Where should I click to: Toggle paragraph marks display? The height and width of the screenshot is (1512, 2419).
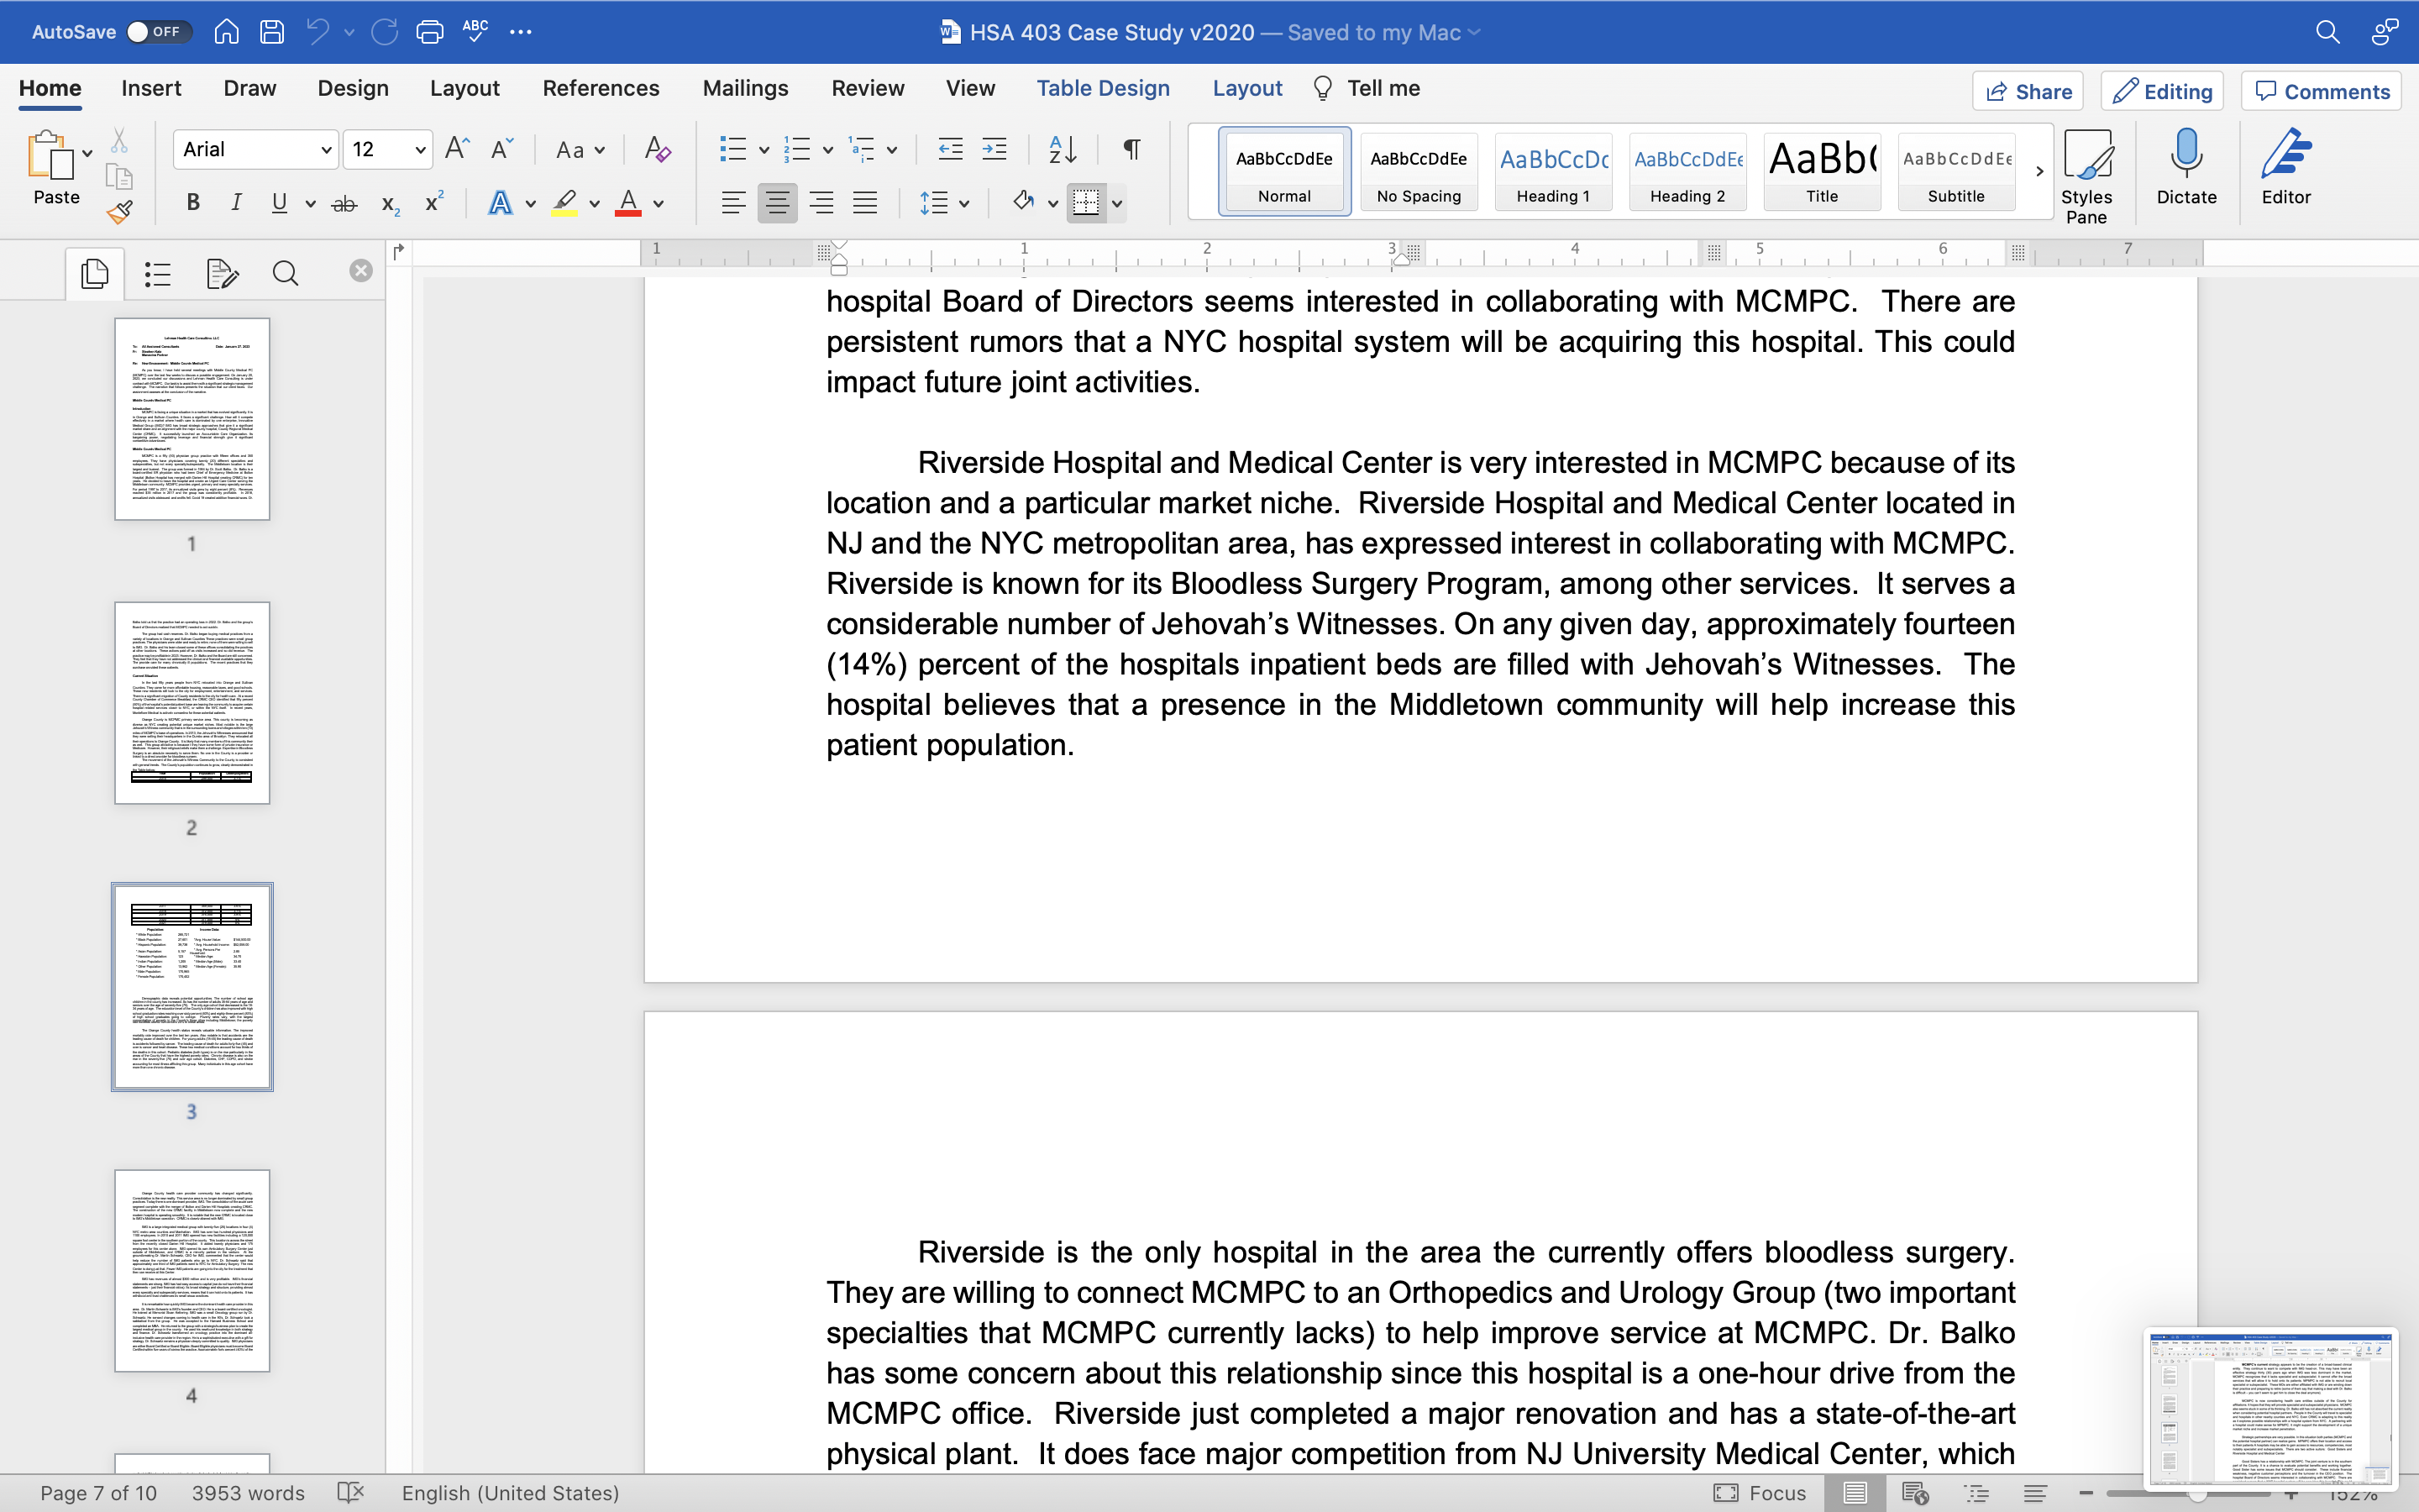1131,149
